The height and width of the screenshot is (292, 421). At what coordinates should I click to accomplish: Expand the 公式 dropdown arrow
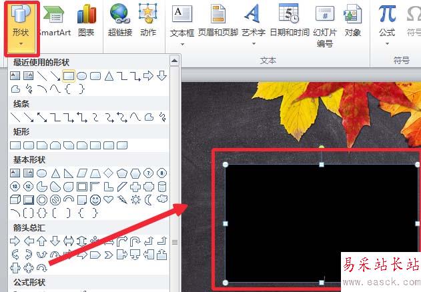point(387,44)
